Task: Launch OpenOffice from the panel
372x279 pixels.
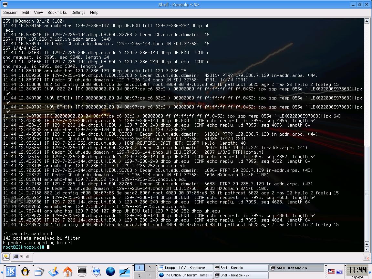Action: click(x=125, y=271)
